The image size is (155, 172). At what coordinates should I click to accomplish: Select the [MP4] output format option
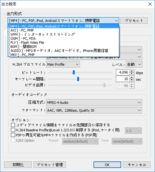point(64,26)
